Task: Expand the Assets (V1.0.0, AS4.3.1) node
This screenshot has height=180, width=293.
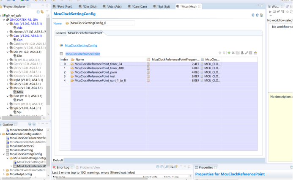Action: 8,32
